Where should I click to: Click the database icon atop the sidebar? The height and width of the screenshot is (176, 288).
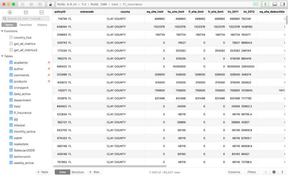(26, 12)
